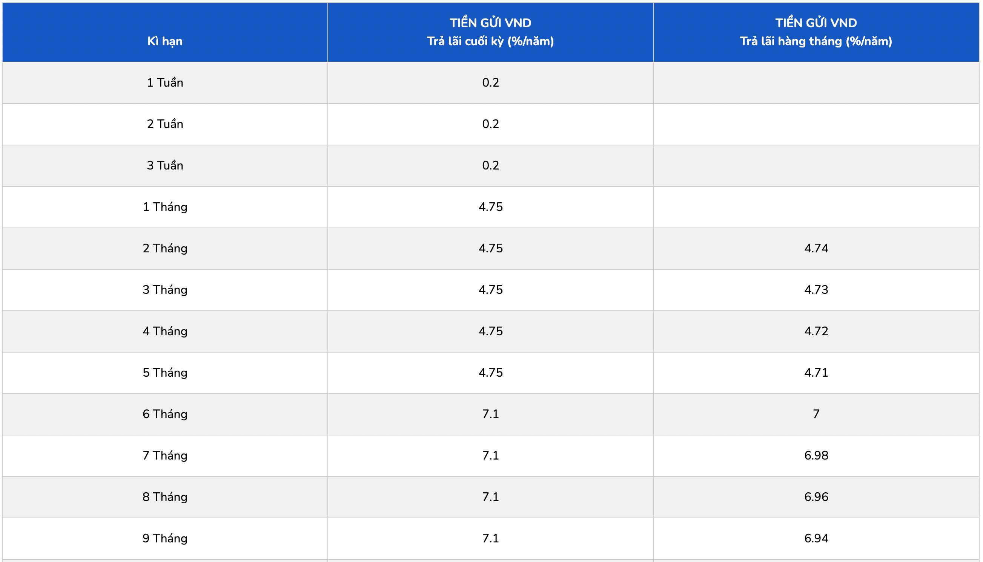Select the '2 Tháng' term cell
983x562 pixels.
(165, 248)
